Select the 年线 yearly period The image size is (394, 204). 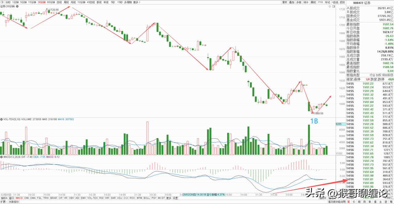point(106,2)
